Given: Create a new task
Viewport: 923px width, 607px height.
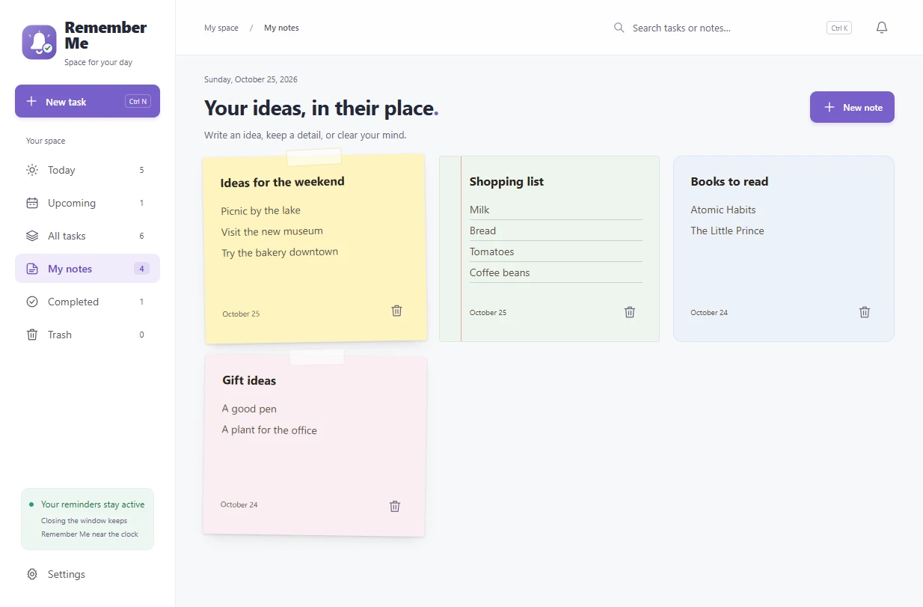Looking at the screenshot, I should (x=88, y=101).
